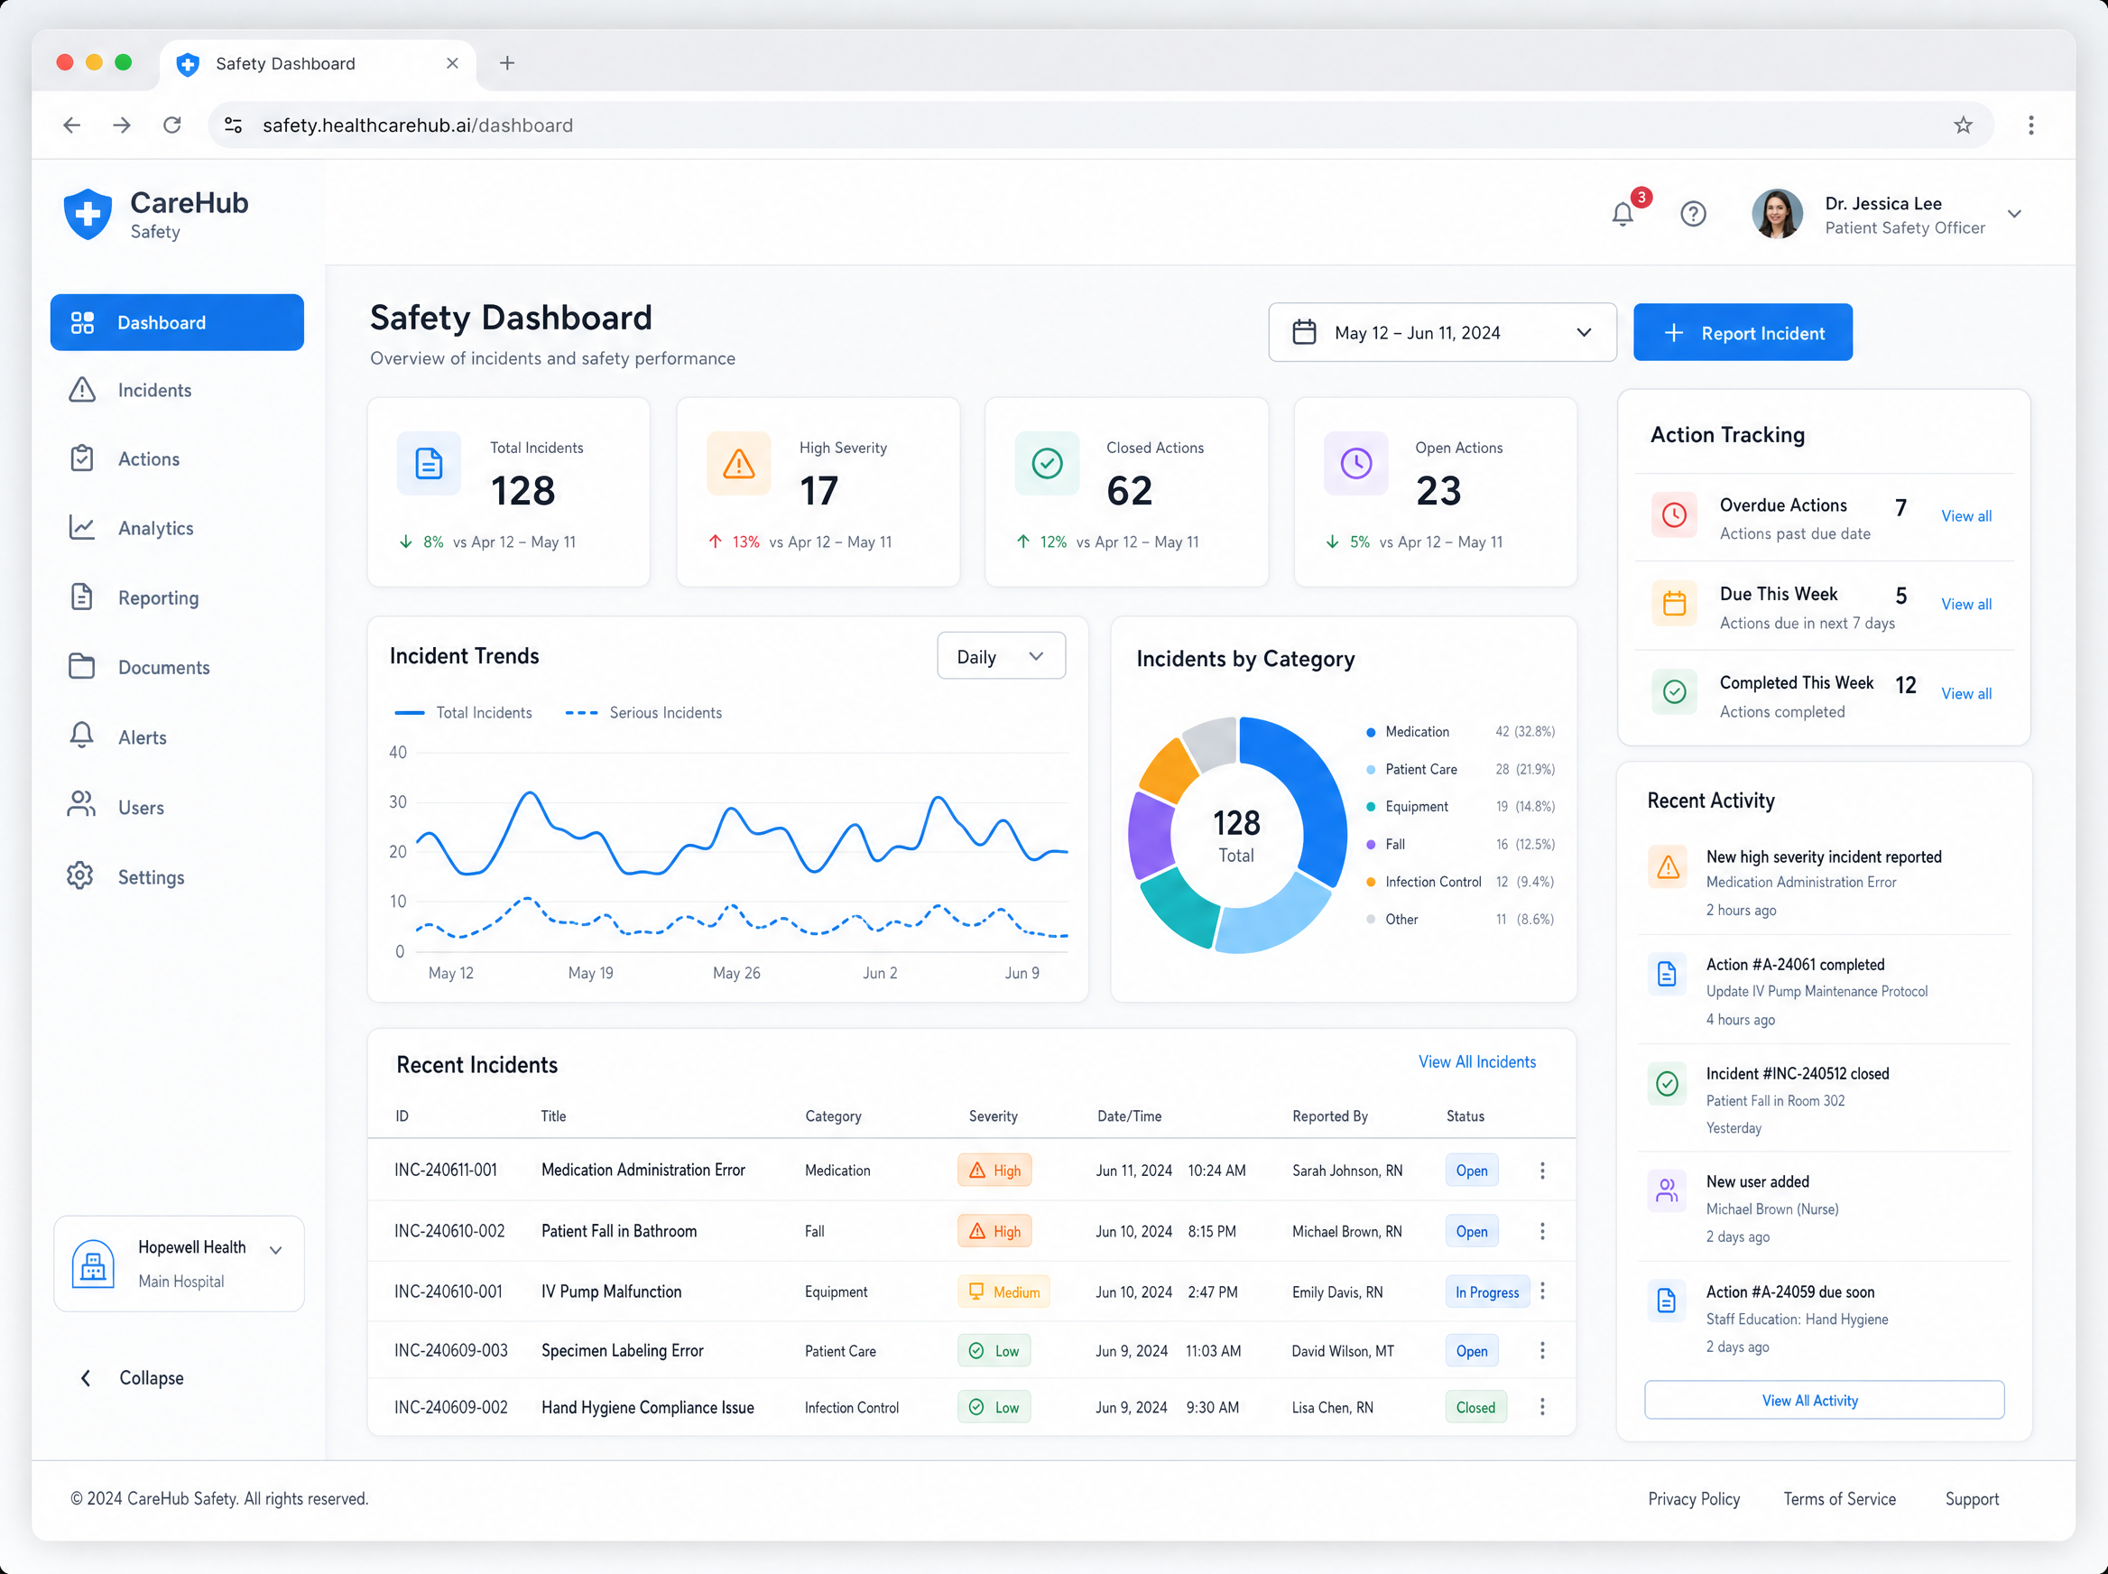Toggle the Serious Incidents legend series
Image resolution: width=2108 pixels, height=1574 pixels.
click(644, 713)
